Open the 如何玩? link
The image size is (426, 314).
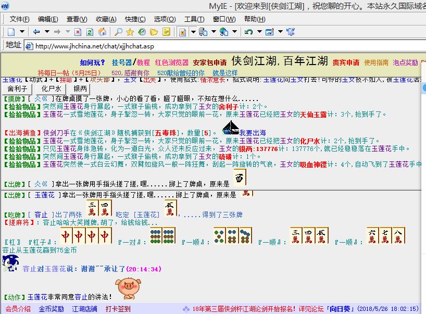point(92,62)
